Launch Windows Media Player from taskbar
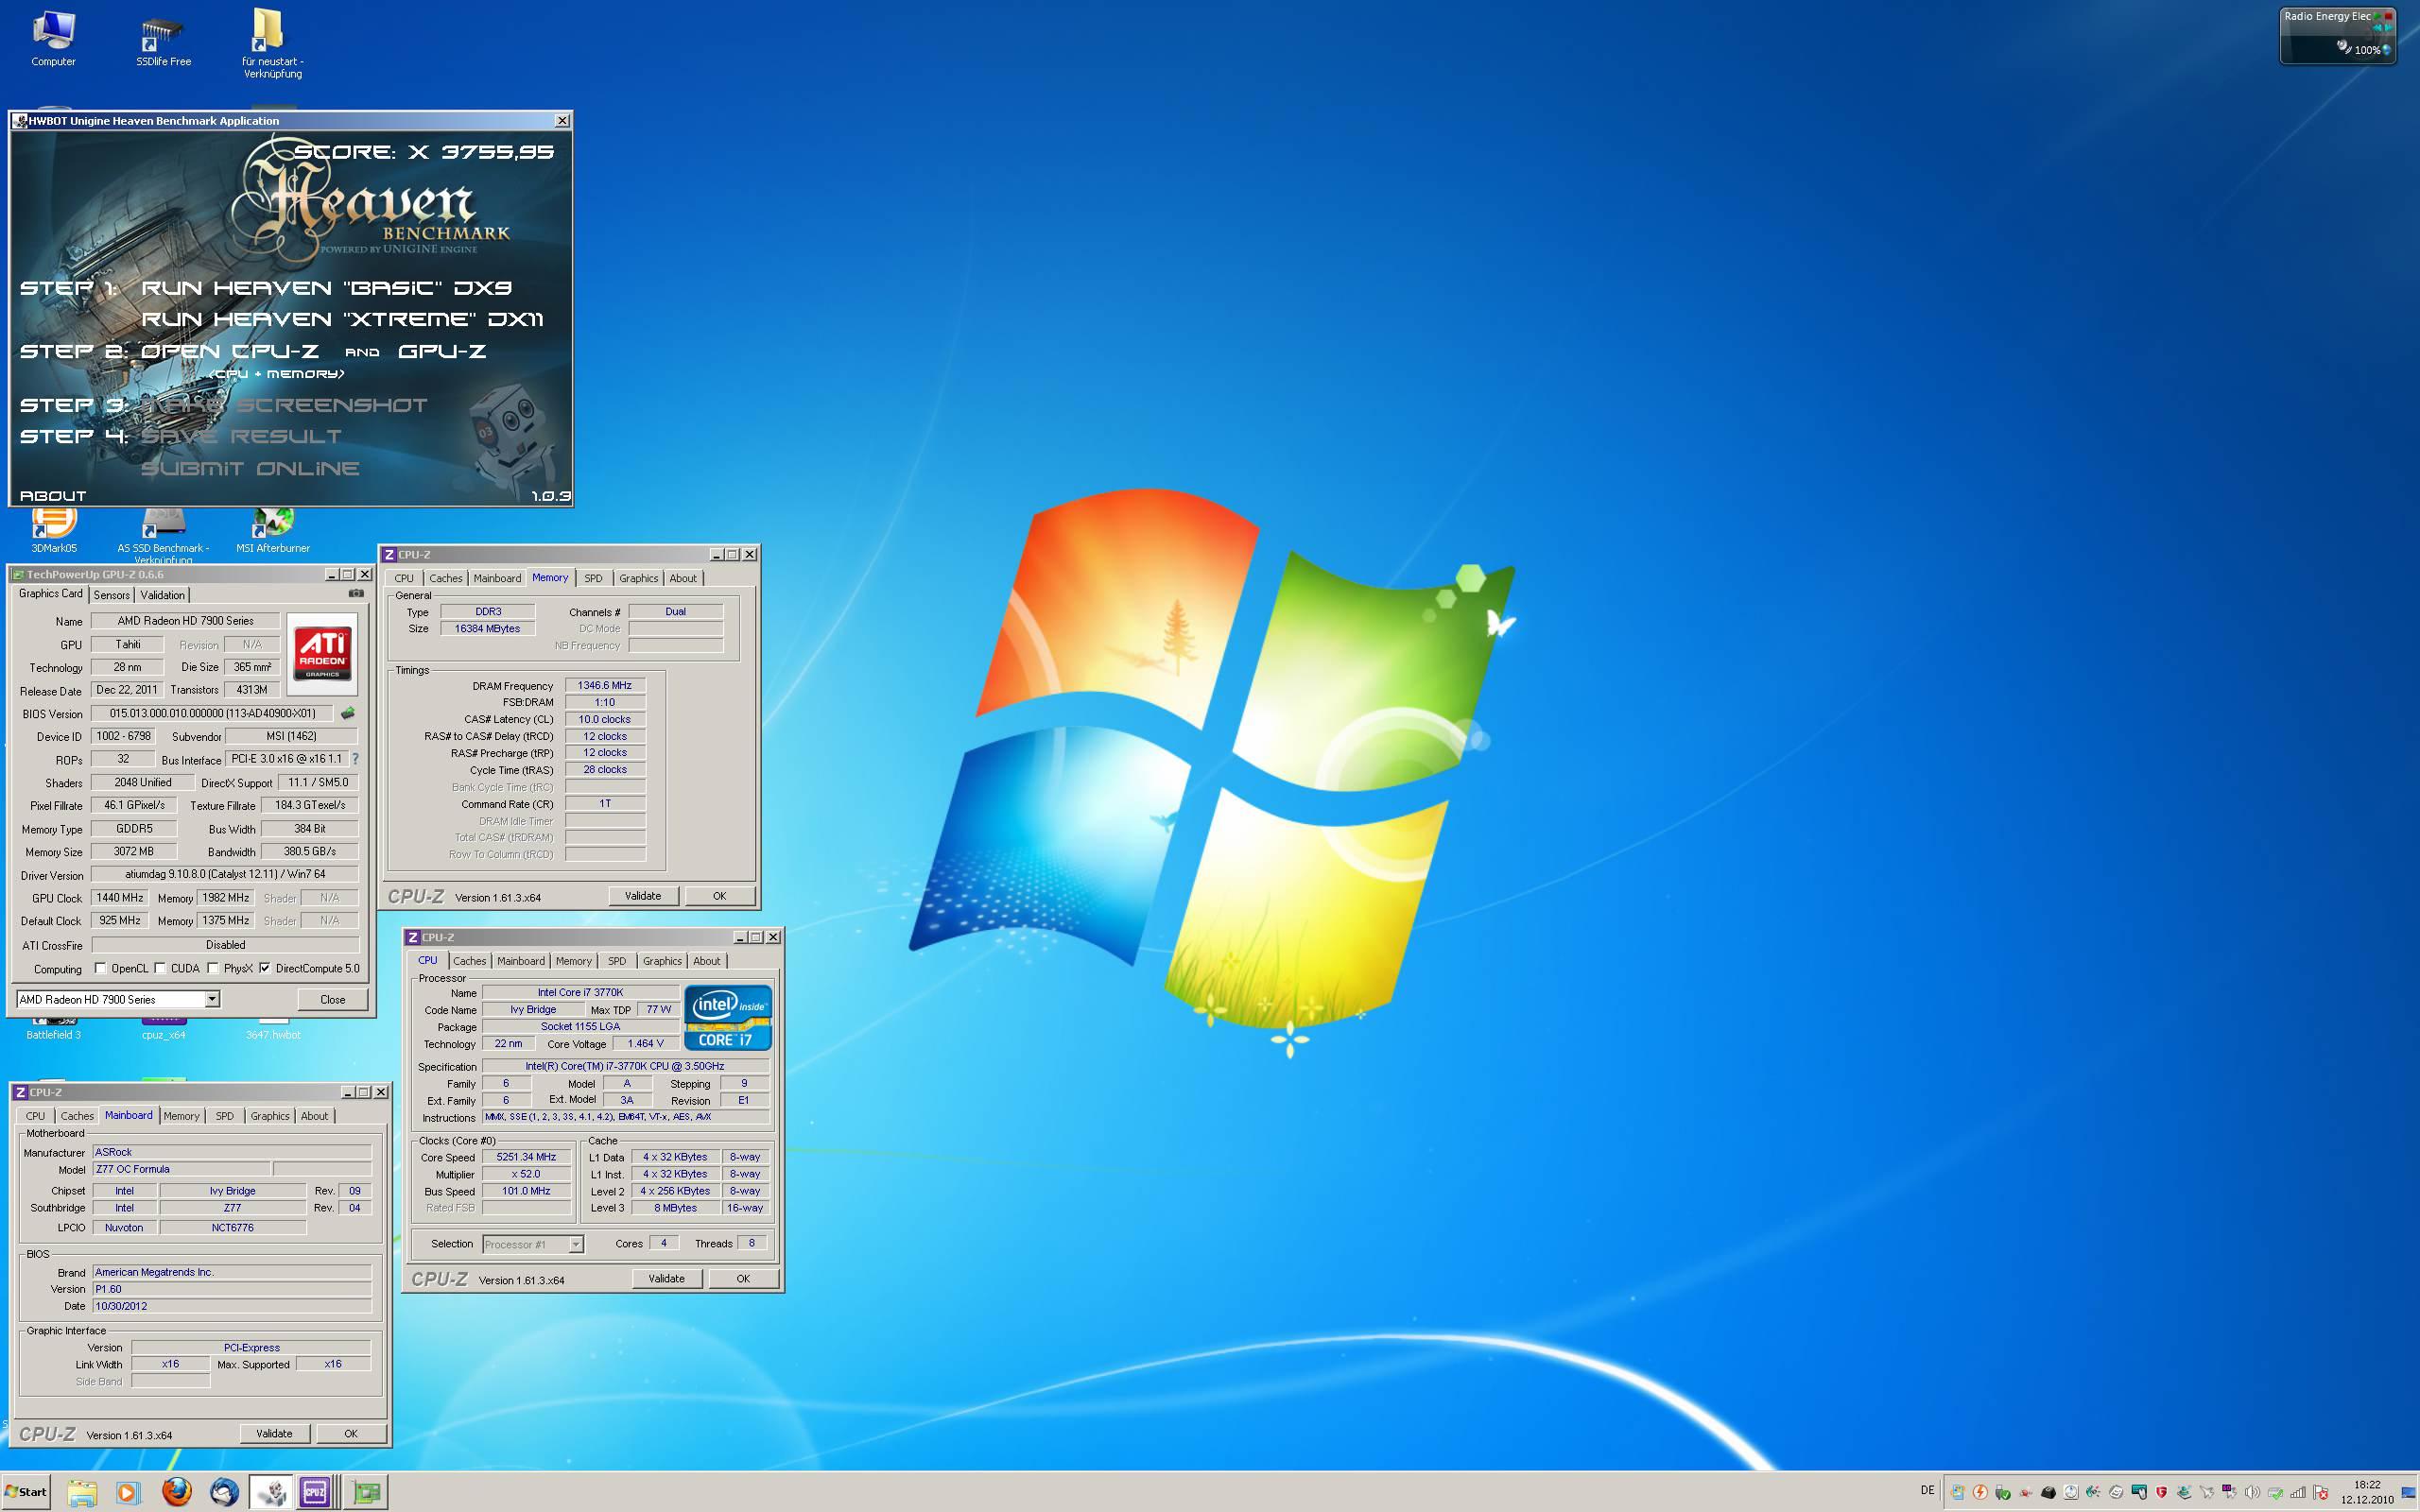Viewport: 2420px width, 1512px height. coord(127,1492)
